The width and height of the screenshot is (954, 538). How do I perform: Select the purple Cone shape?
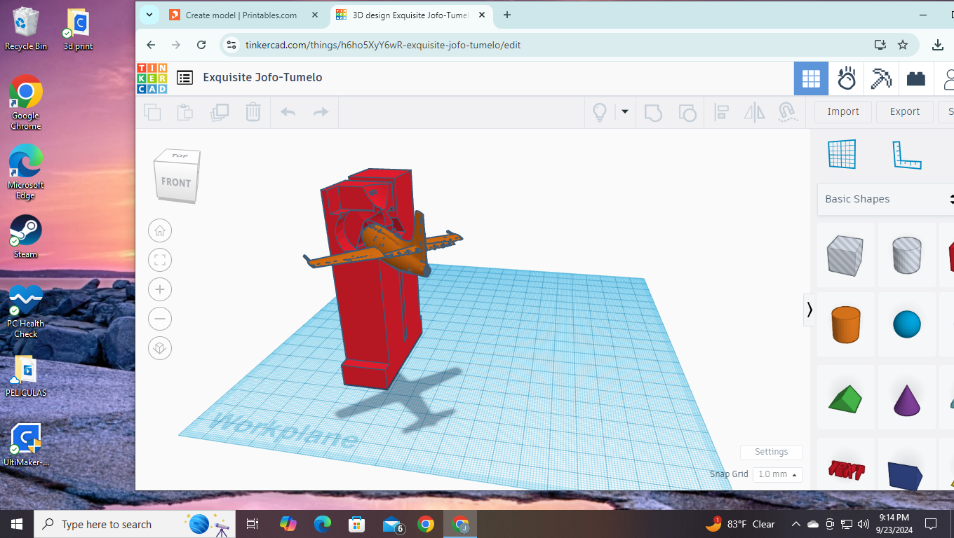tap(906, 399)
